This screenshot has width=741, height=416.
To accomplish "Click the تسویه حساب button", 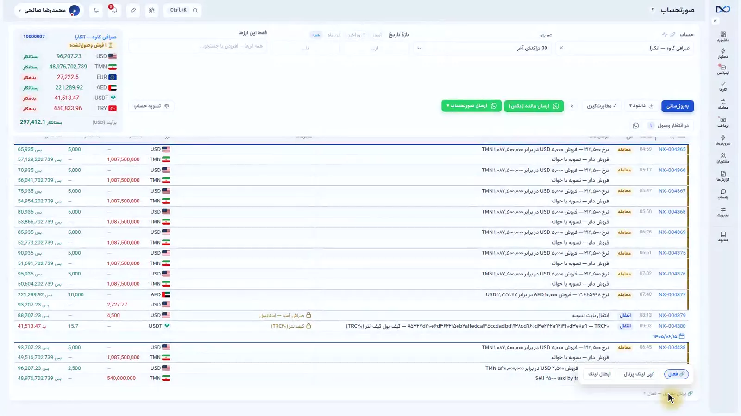I will [x=151, y=106].
